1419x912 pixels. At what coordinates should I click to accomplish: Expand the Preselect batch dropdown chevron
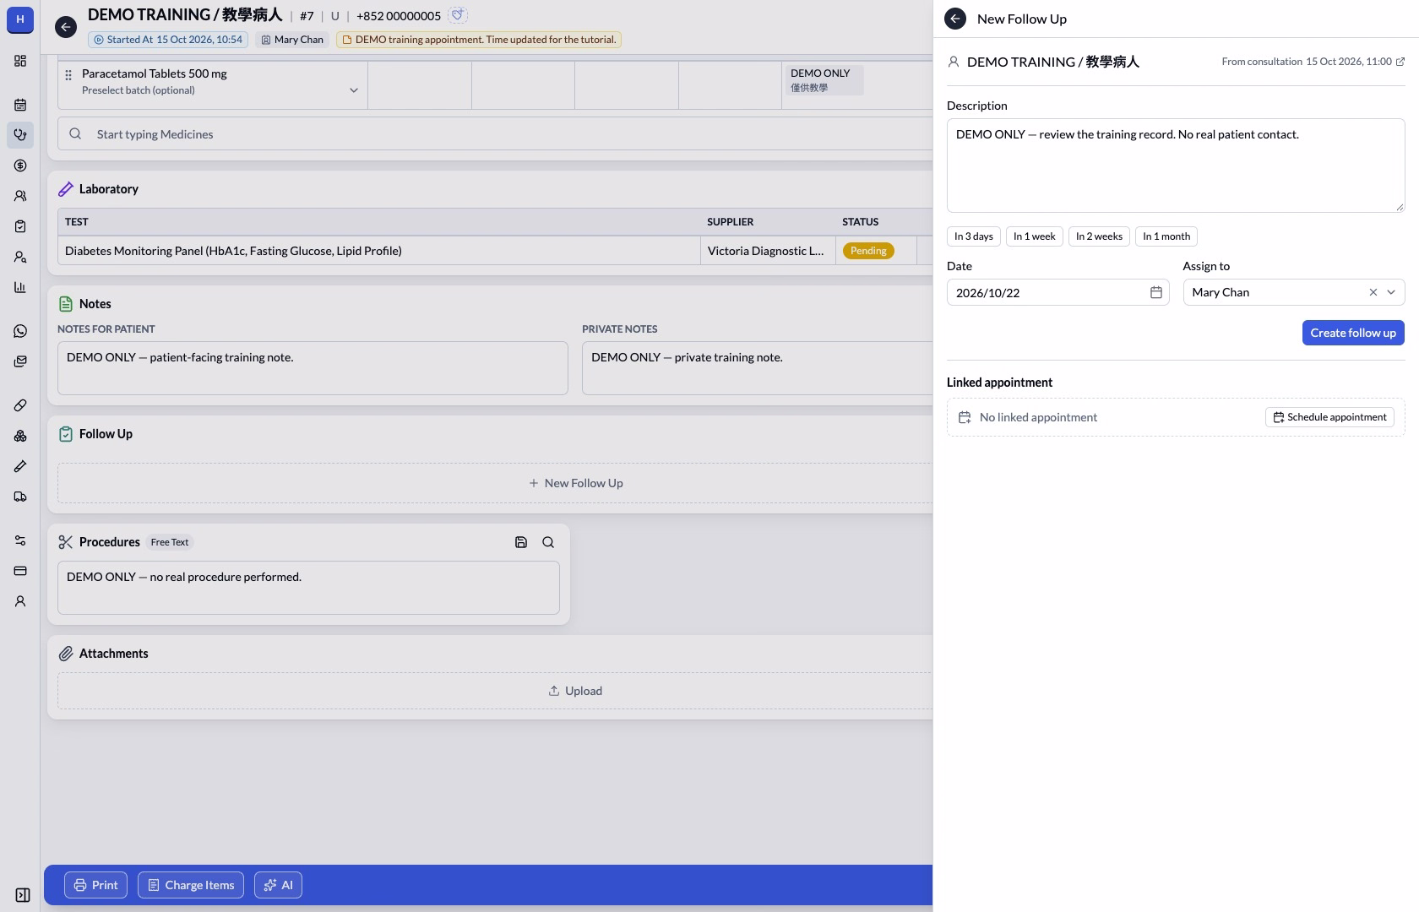[354, 90]
